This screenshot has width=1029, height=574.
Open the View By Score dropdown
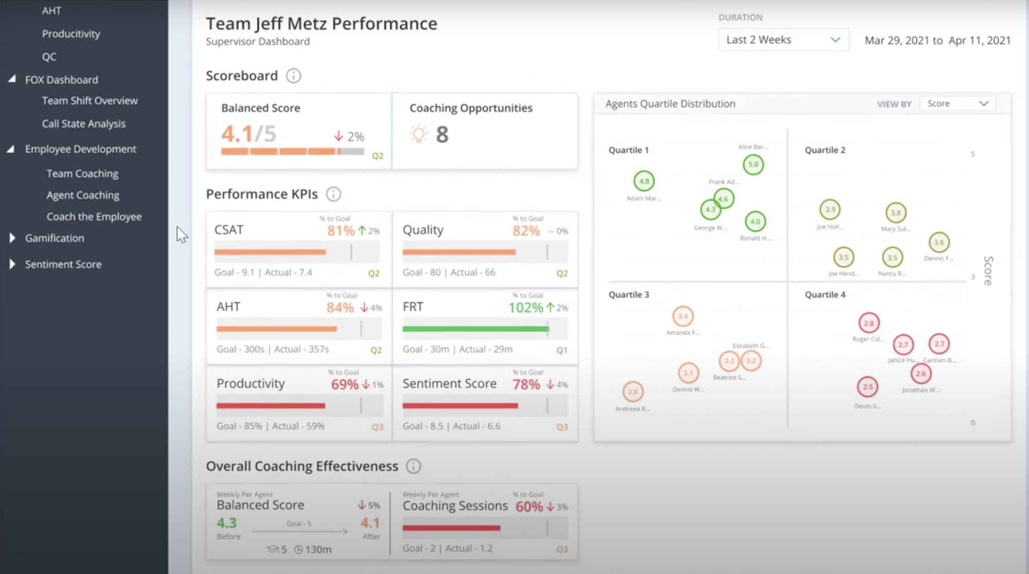957,104
